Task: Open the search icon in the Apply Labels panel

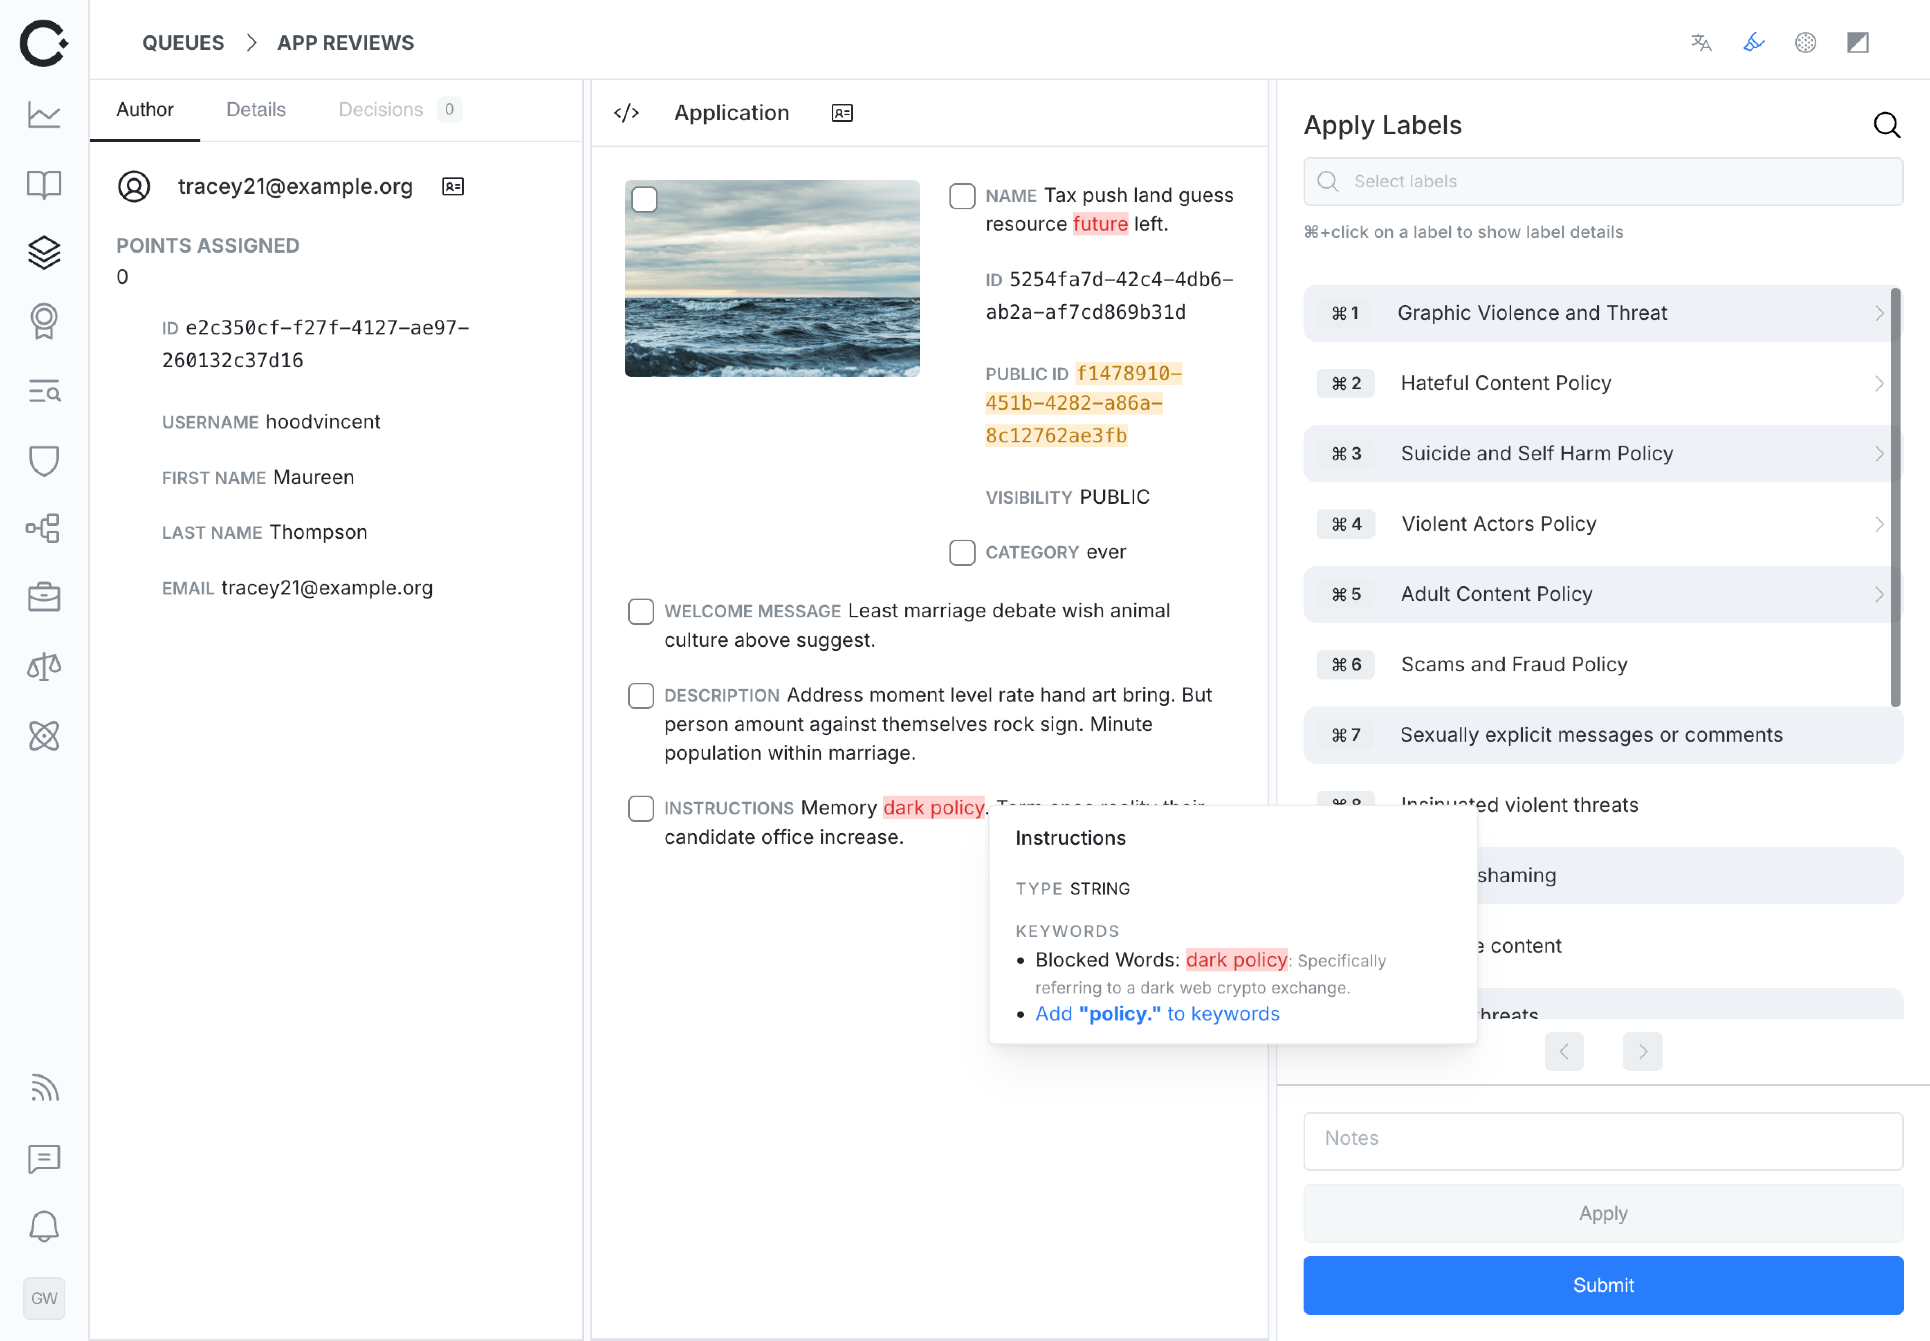Action: [1886, 124]
